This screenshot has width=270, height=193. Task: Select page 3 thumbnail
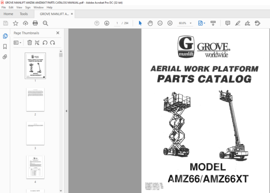tap(35, 133)
